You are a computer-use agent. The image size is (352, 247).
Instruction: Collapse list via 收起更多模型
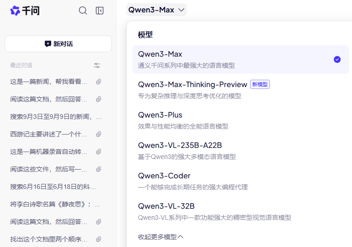tap(161, 237)
